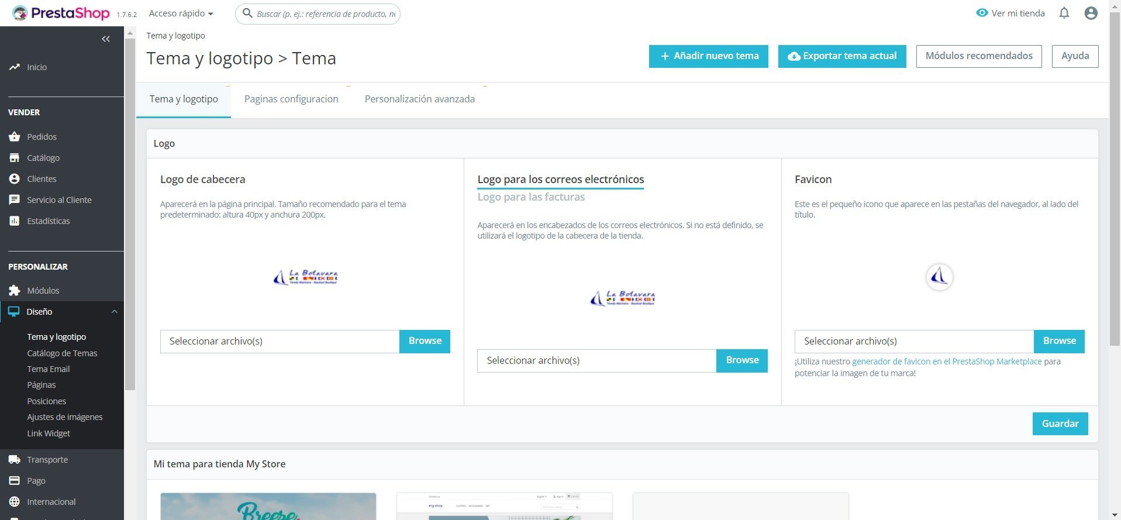Screen dimensions: 1121x520
Task: Click the favicon file input field
Action: click(915, 342)
